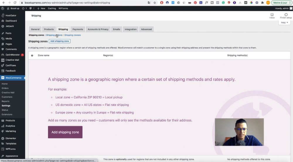Switch to the Products settings tab
This screenshot has height=162, width=293.
pos(49,29)
